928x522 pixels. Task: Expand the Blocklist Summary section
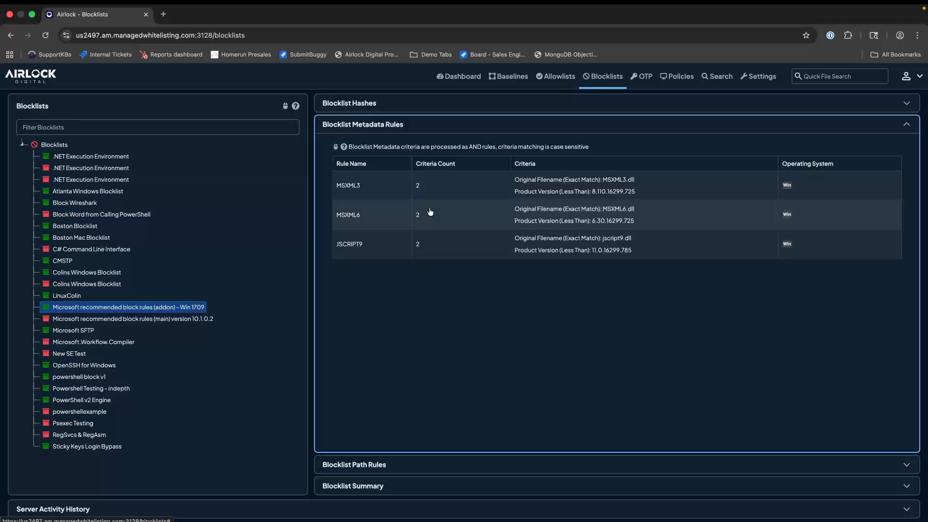[907, 486]
